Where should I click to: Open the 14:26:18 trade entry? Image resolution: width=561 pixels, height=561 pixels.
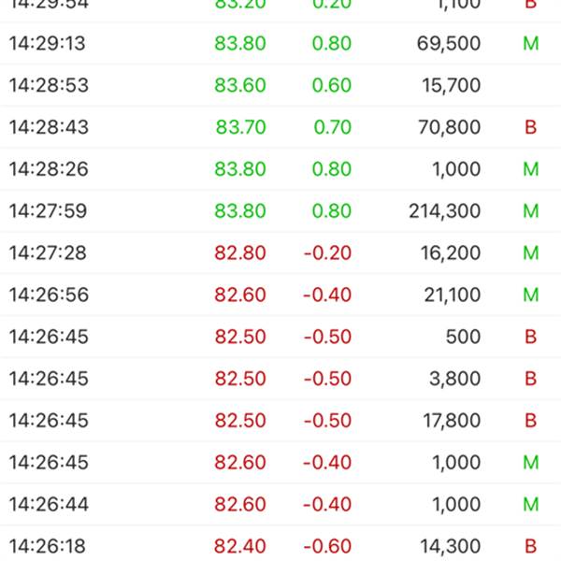point(280,543)
